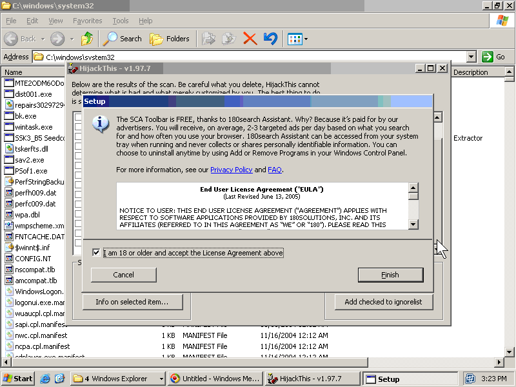Screen dimensions: 516x387
Task: Open the Edit menu
Action: (x=32, y=21)
